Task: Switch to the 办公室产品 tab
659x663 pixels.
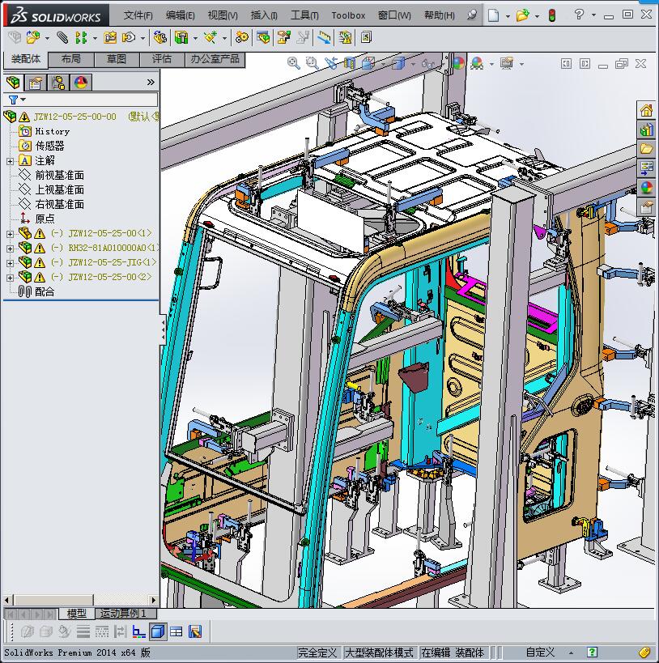Action: 215,59
